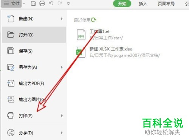This screenshot has width=189, height=140.
Task: Select the 打印(P) menu entry
Action: click(34, 116)
